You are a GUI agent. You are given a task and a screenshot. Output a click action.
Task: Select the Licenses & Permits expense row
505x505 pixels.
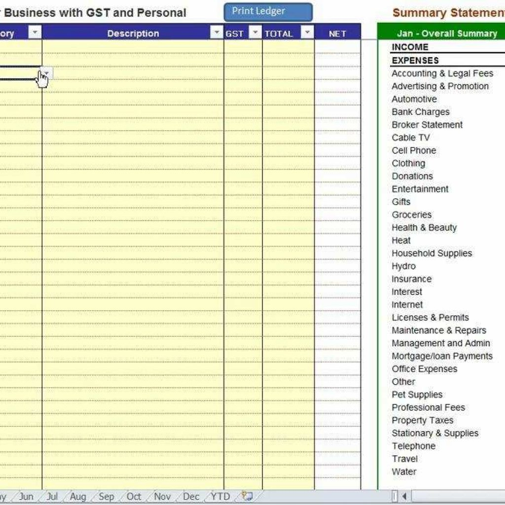click(430, 318)
